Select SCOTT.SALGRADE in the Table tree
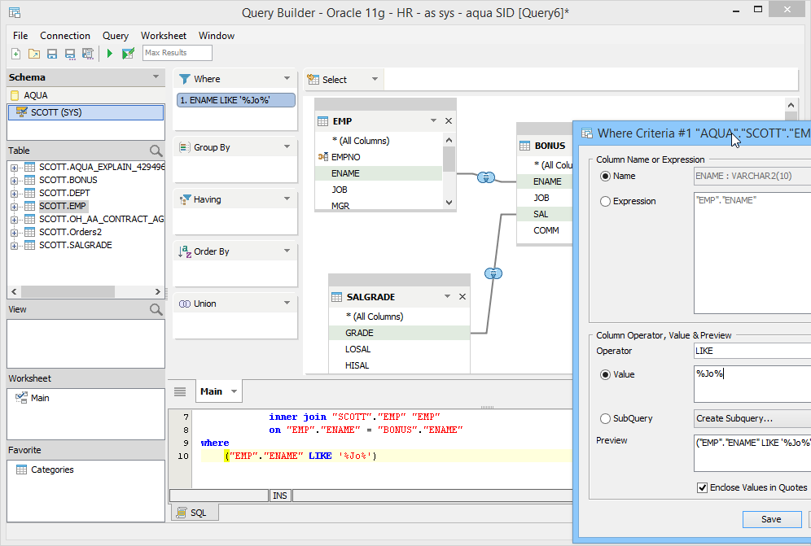Image resolution: width=811 pixels, height=546 pixels. pos(76,245)
